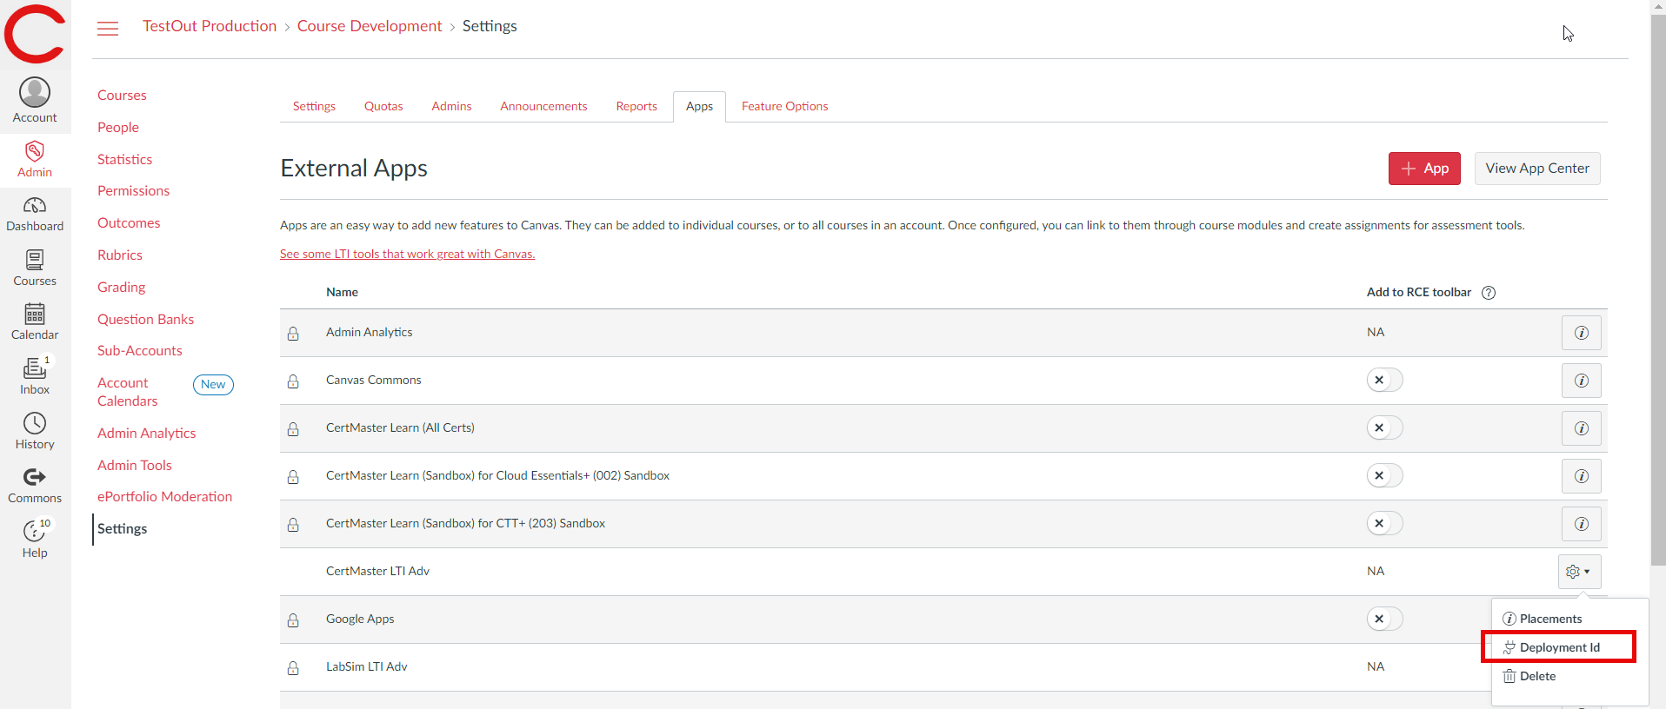Go to the Dashboard in global navigation

[35, 214]
